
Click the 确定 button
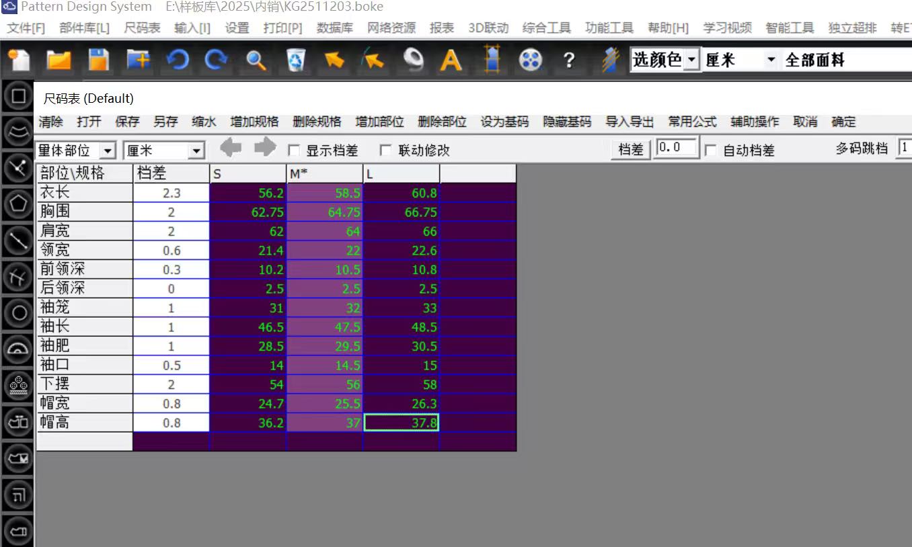(843, 122)
